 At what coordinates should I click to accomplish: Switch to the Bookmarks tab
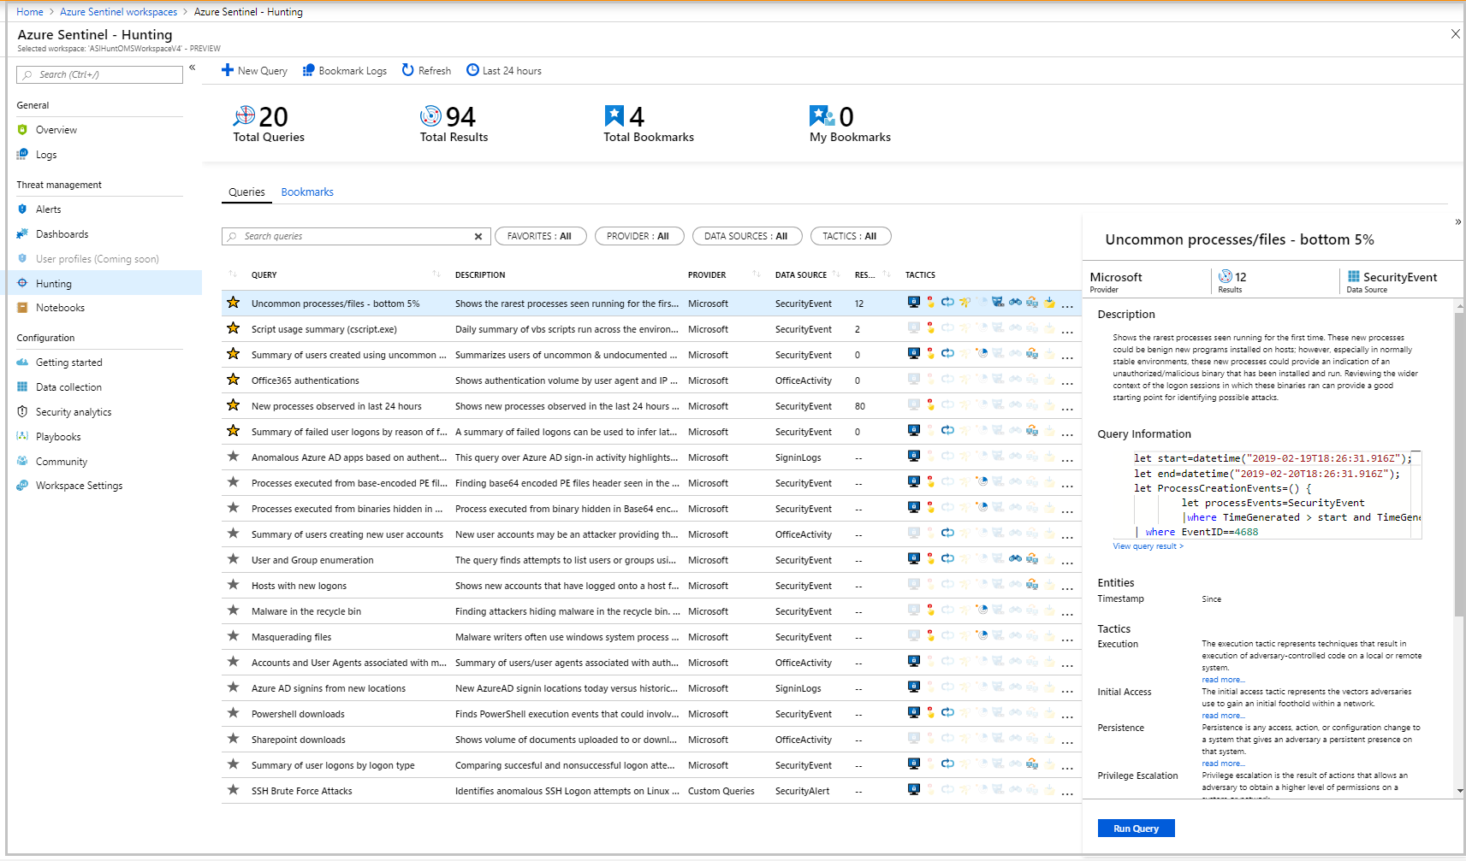(x=307, y=192)
